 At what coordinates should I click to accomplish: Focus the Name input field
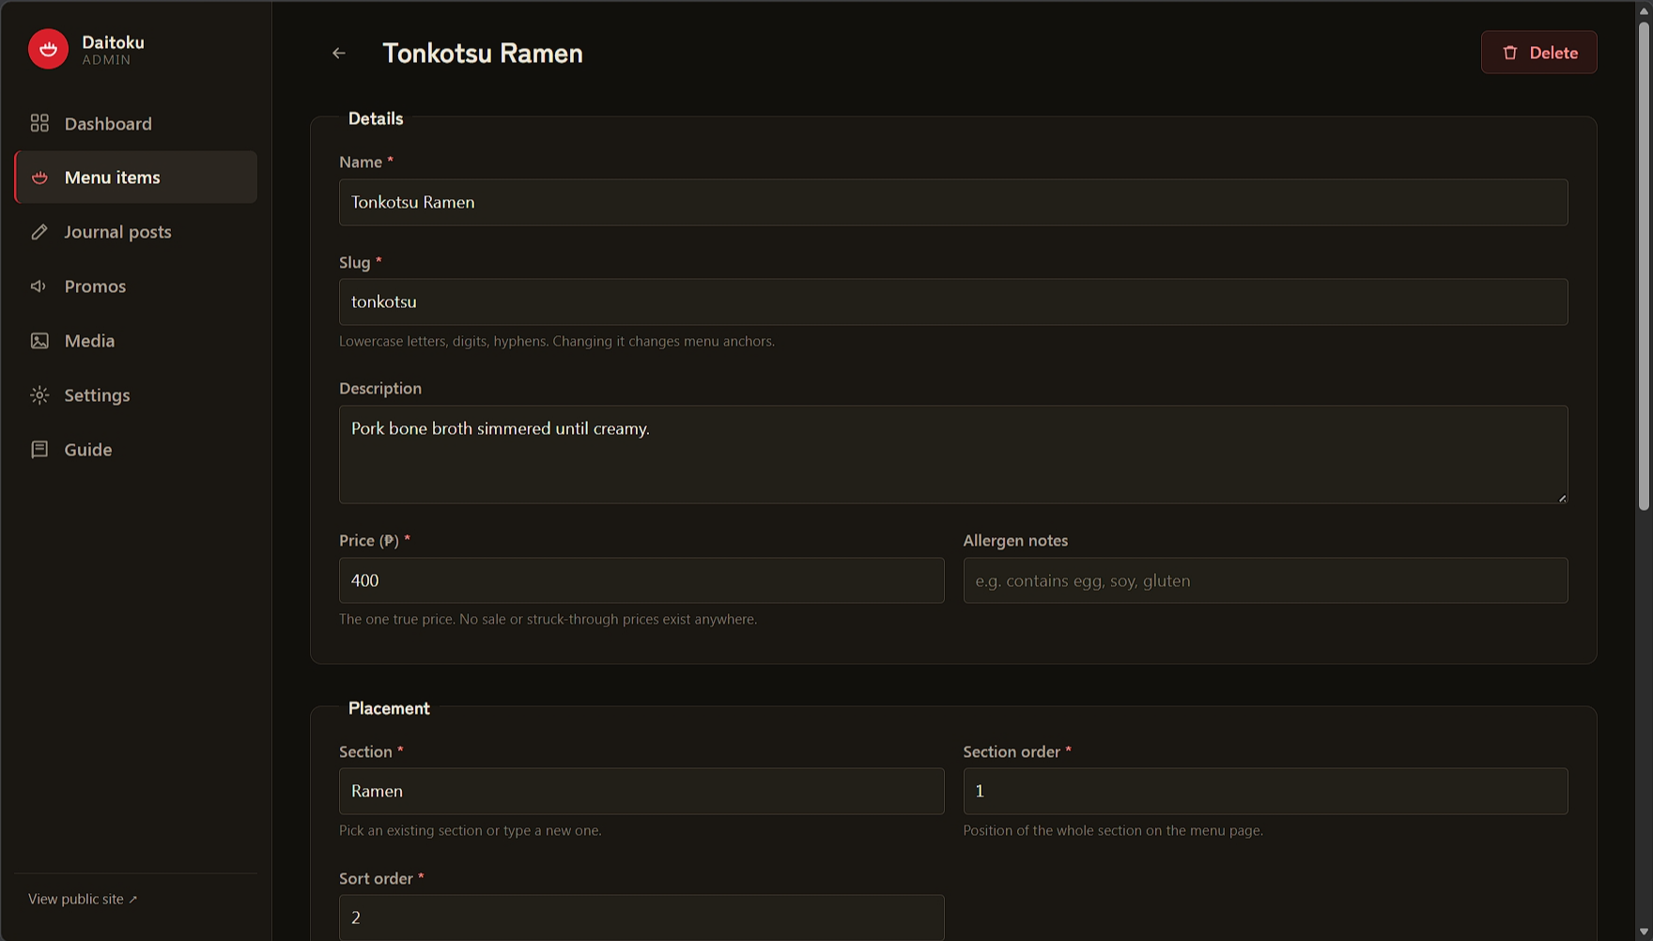(953, 202)
